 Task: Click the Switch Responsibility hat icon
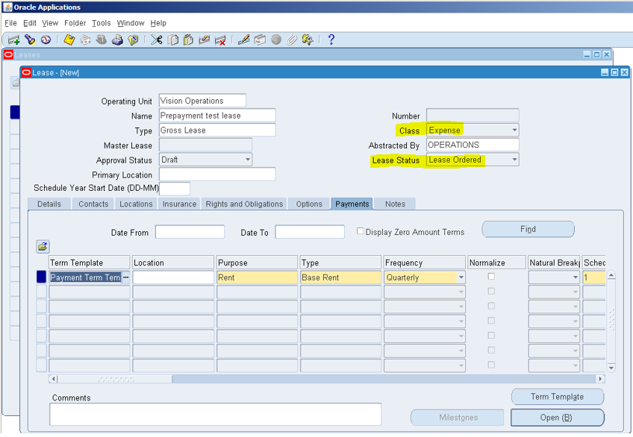coord(102,40)
